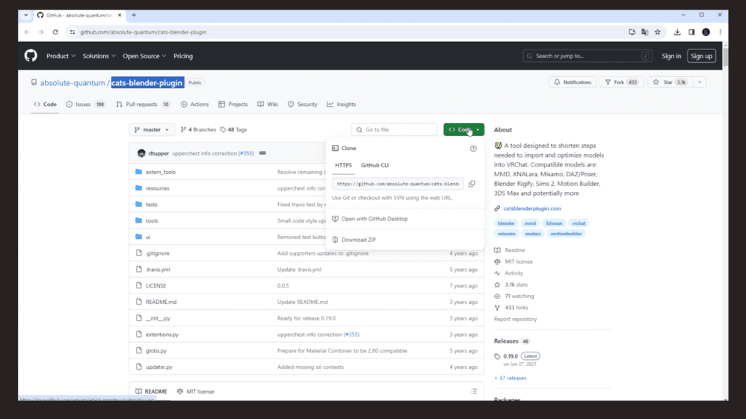Image resolution: width=746 pixels, height=419 pixels.
Task: Open the README outline list icon
Action: pyautogui.click(x=474, y=391)
